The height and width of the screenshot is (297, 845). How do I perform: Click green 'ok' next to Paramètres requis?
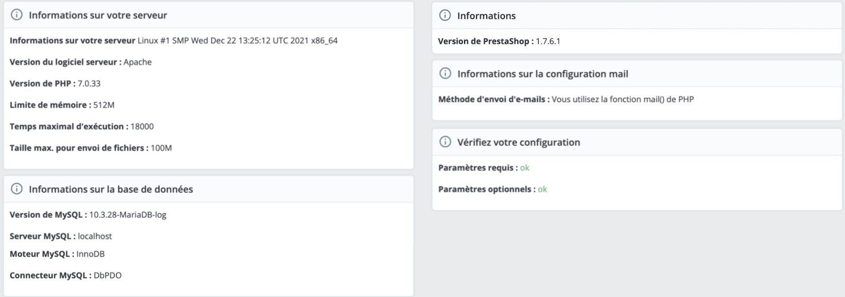525,168
